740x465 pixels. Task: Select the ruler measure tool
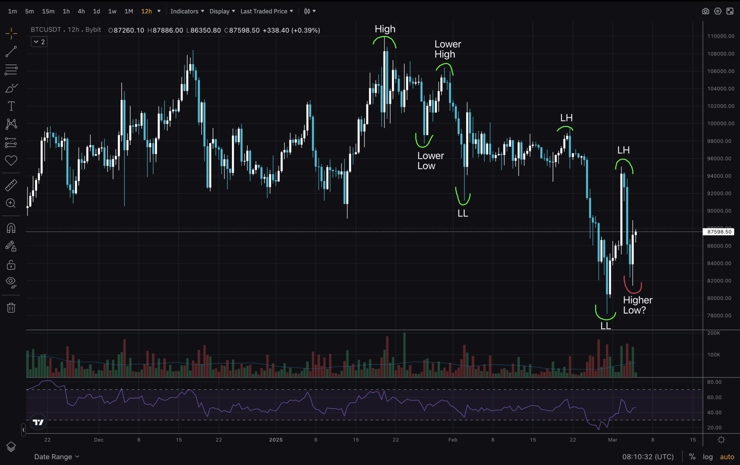point(11,185)
